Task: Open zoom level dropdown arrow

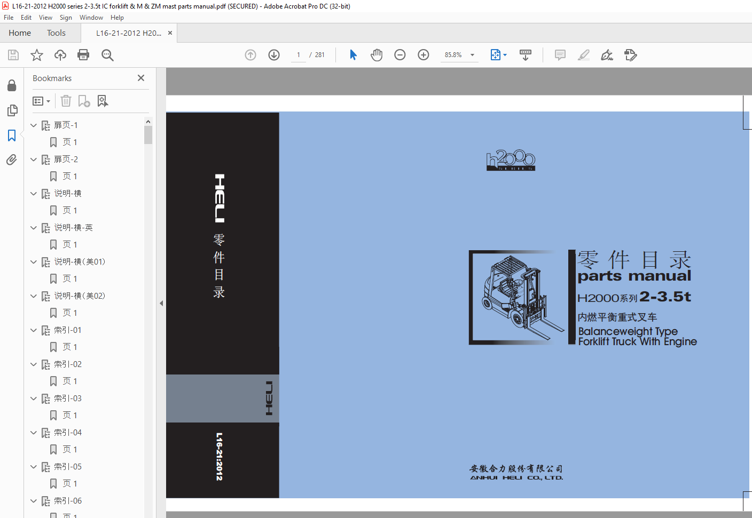Action: 472,55
